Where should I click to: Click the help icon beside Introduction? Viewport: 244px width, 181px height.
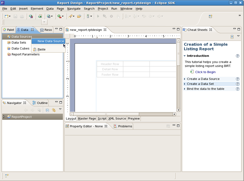click(237, 56)
